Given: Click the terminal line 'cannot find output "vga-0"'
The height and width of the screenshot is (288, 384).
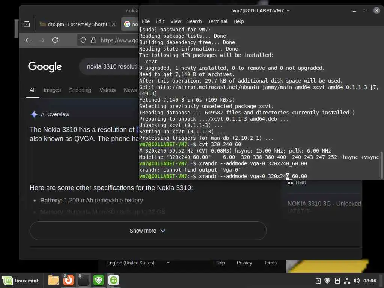Looking at the screenshot, I should [x=190, y=170].
